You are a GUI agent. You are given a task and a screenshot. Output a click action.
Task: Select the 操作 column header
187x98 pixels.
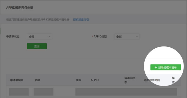(173, 80)
